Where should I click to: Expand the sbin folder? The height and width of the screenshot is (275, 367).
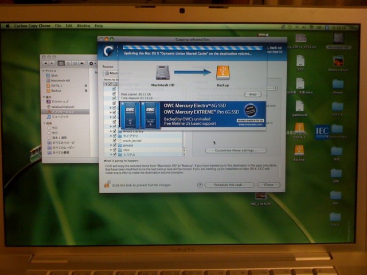coord(111,150)
